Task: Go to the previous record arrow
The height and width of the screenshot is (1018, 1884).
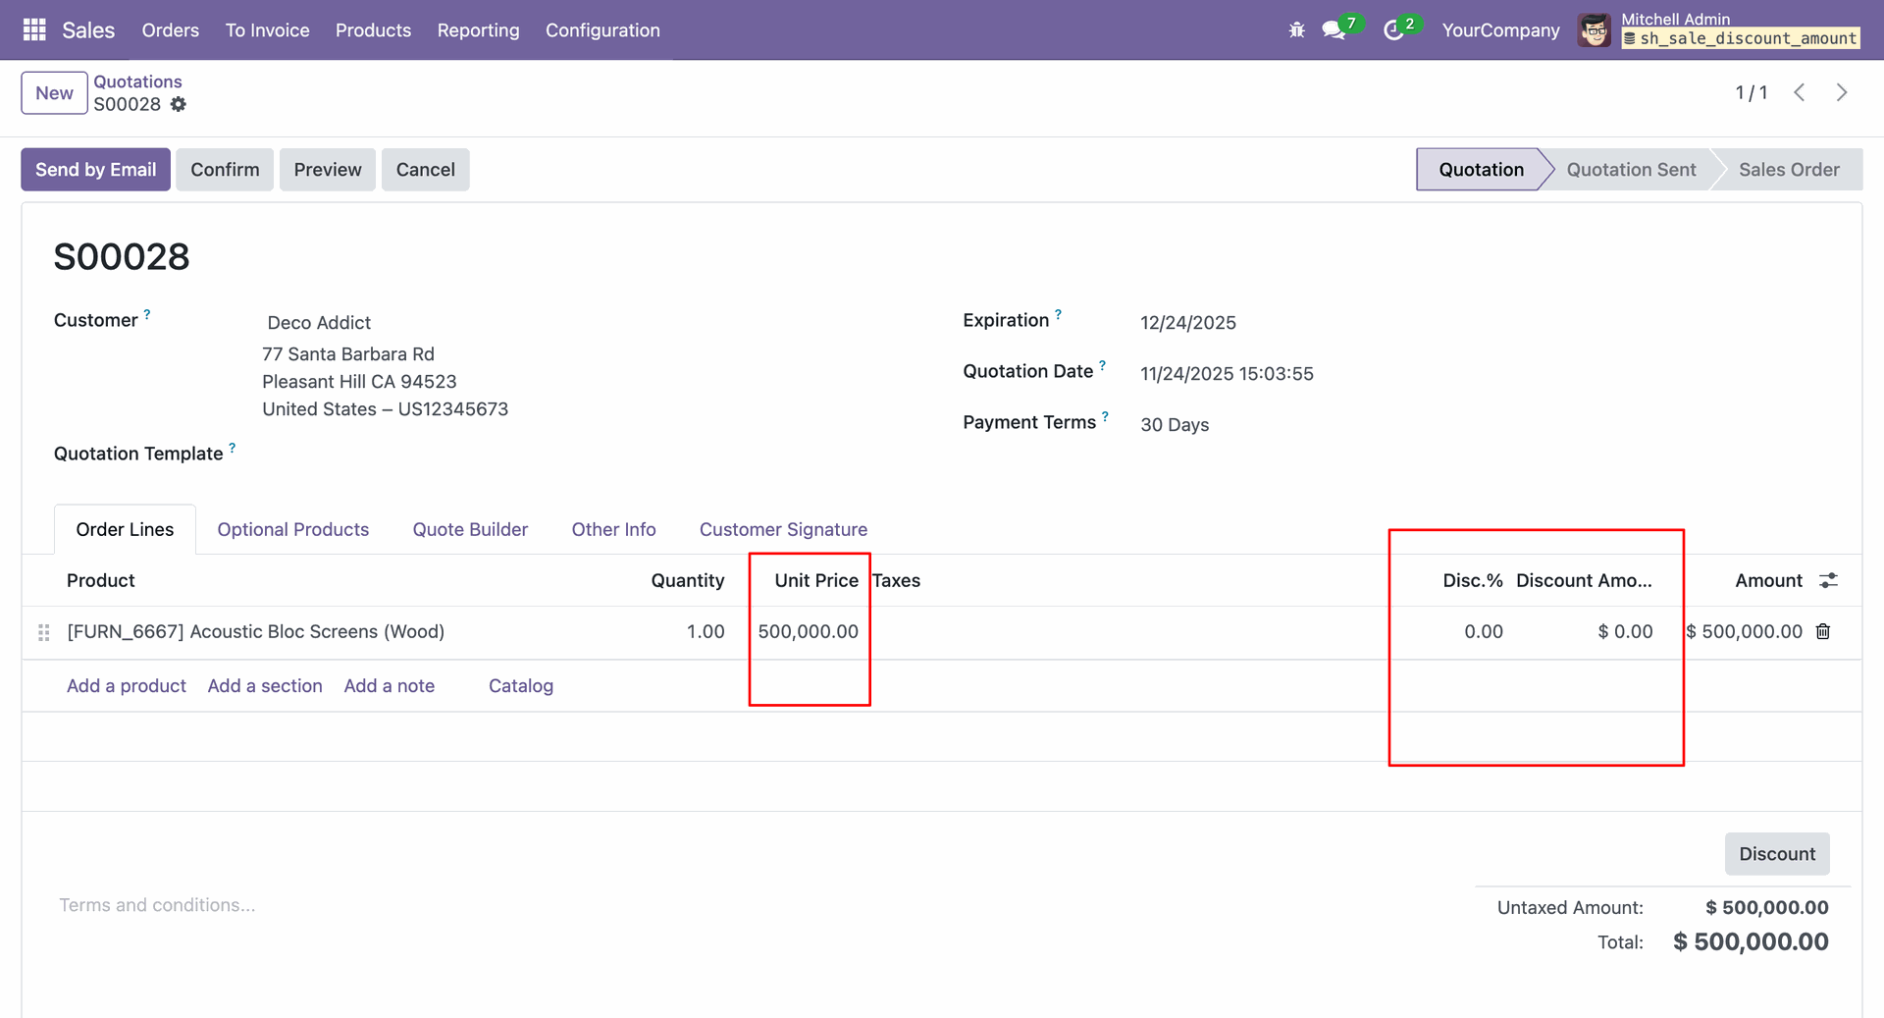Action: point(1800,92)
